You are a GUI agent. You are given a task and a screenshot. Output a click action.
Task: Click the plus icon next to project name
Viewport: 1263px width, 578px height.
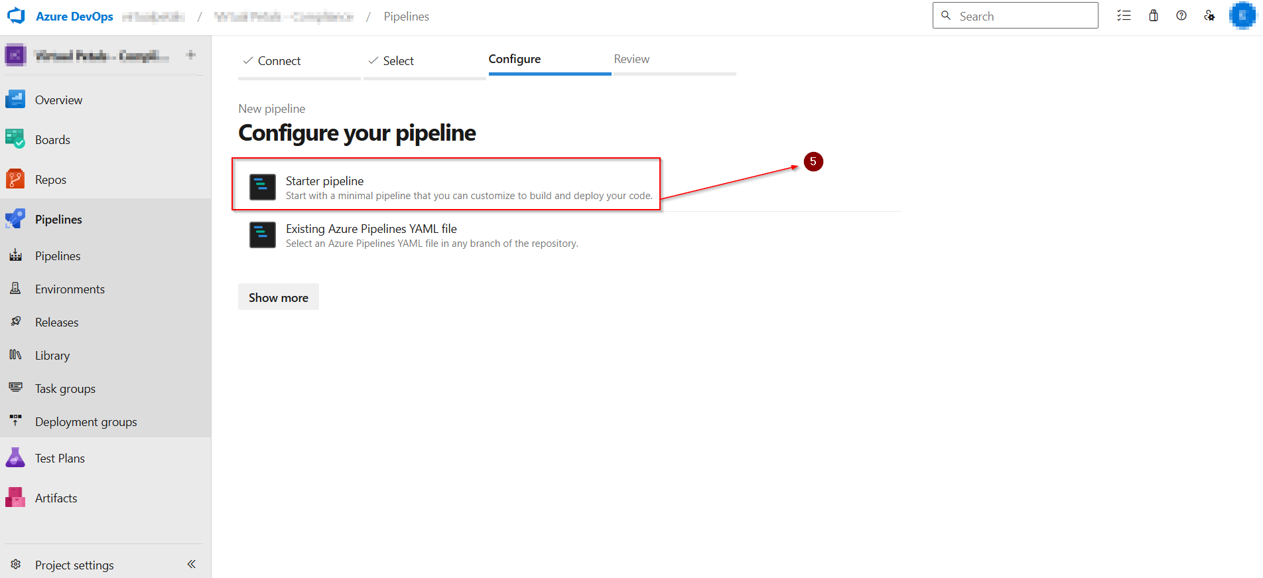[191, 55]
